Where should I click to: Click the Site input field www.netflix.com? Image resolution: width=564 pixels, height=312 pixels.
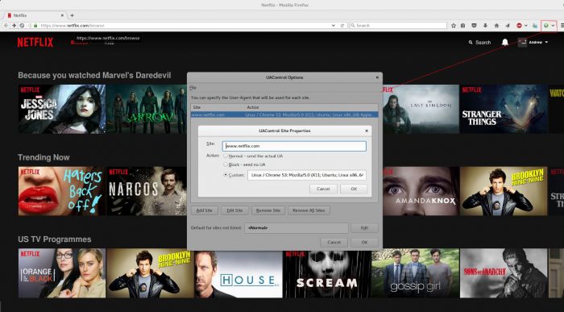pos(294,146)
